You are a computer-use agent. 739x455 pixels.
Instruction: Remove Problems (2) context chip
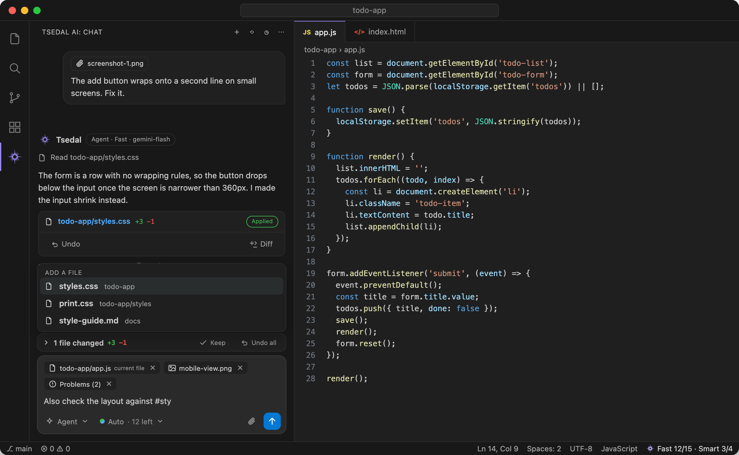(109, 384)
